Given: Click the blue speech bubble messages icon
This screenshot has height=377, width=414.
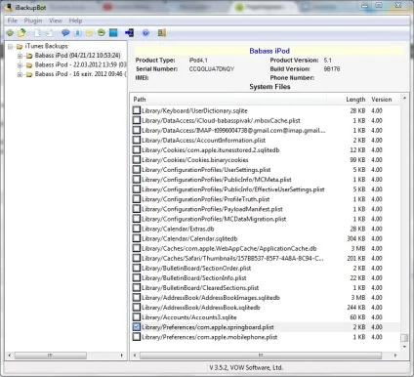Looking at the screenshot, I should coord(65,32).
